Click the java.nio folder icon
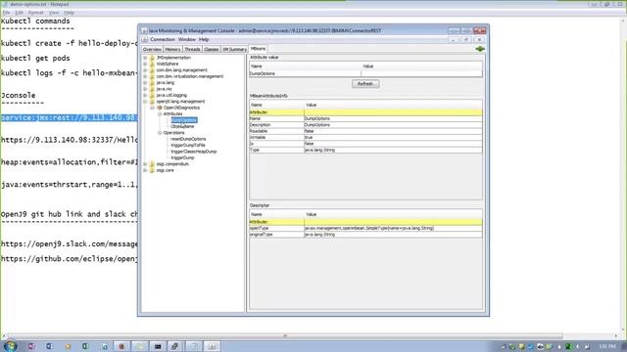The image size is (627, 352). point(152,89)
